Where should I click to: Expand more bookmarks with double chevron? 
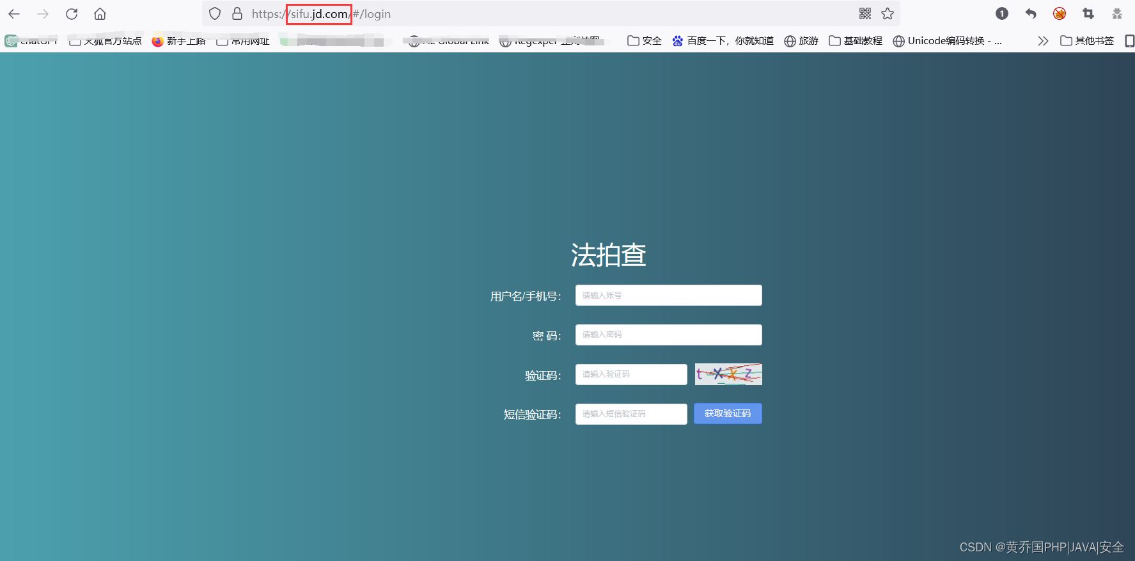(1043, 41)
